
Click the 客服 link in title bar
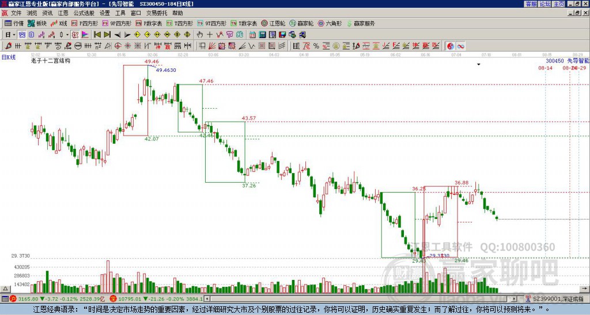(531, 4)
